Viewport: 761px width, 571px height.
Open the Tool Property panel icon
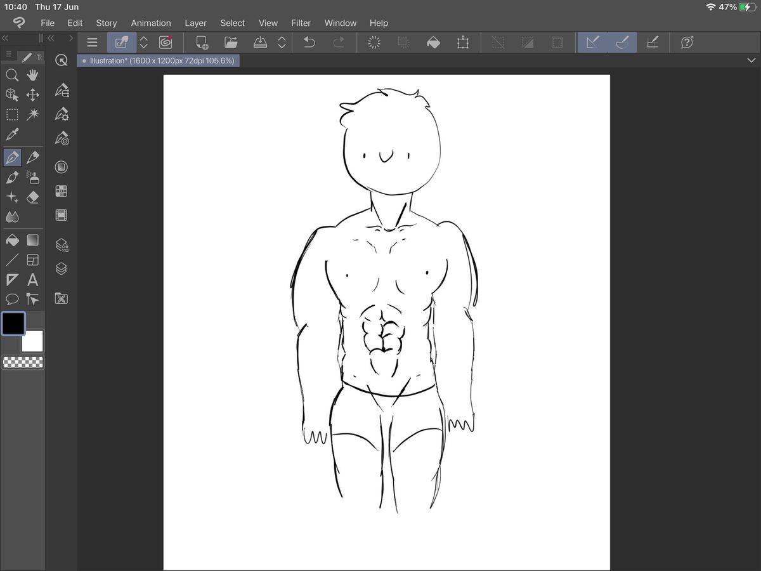[62, 114]
